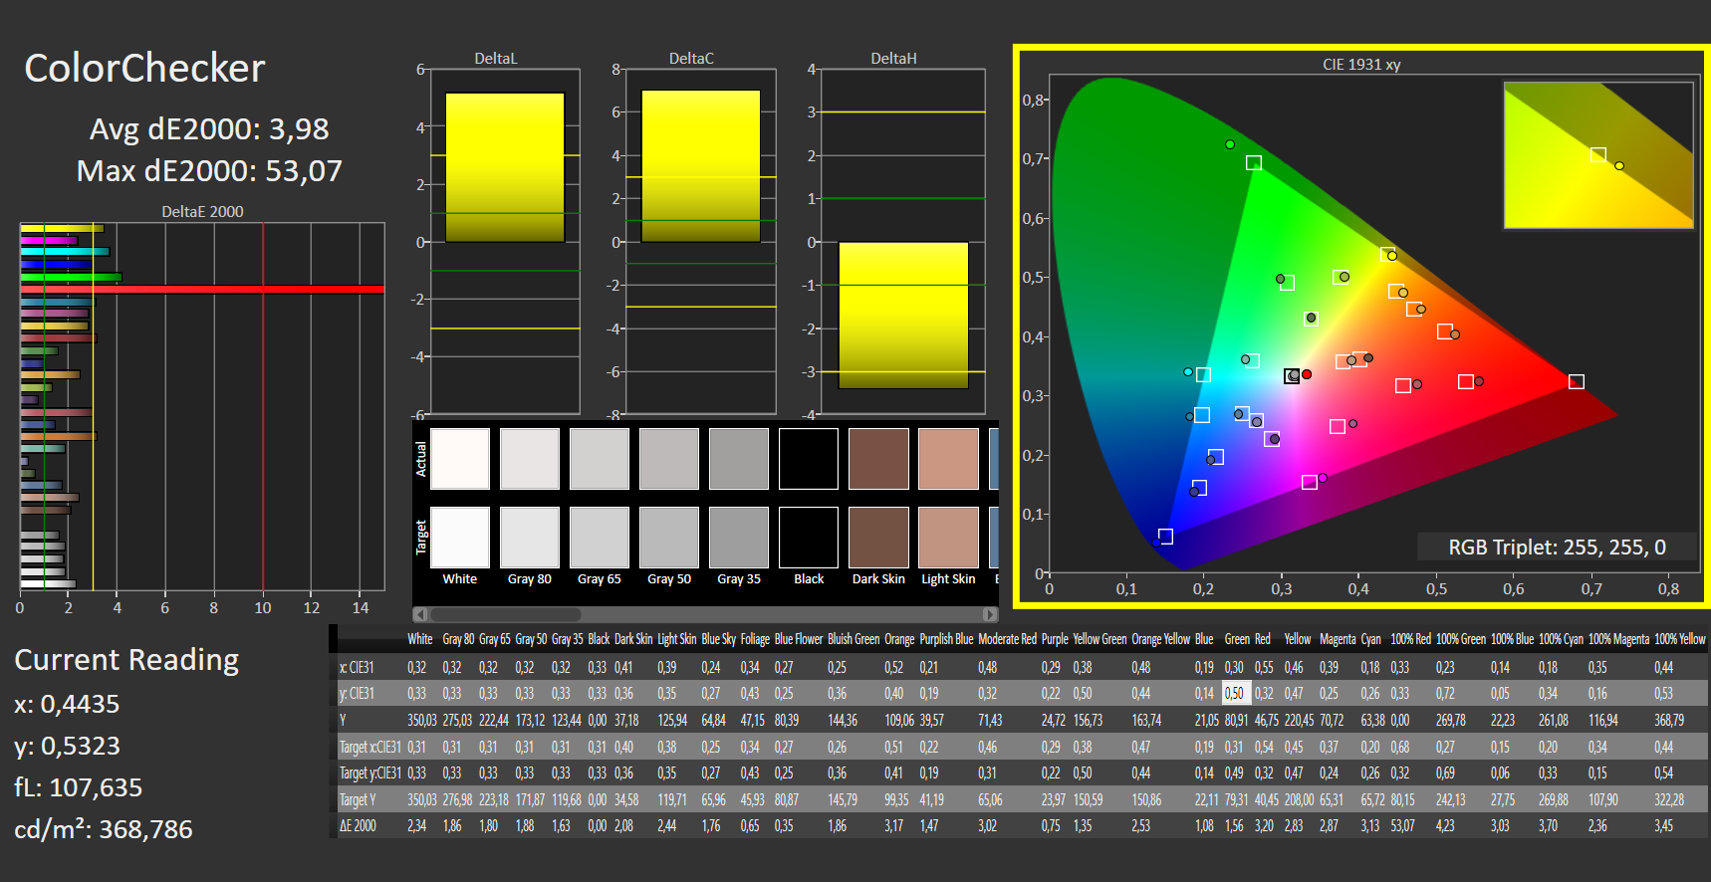Click the y: CIE31 row label

click(357, 693)
